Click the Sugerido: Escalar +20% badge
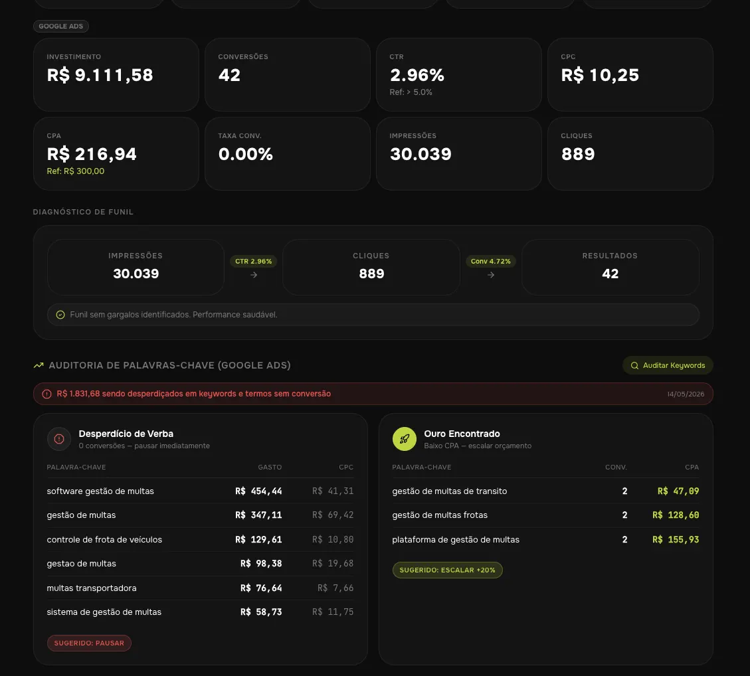This screenshot has width=750, height=676. (447, 570)
